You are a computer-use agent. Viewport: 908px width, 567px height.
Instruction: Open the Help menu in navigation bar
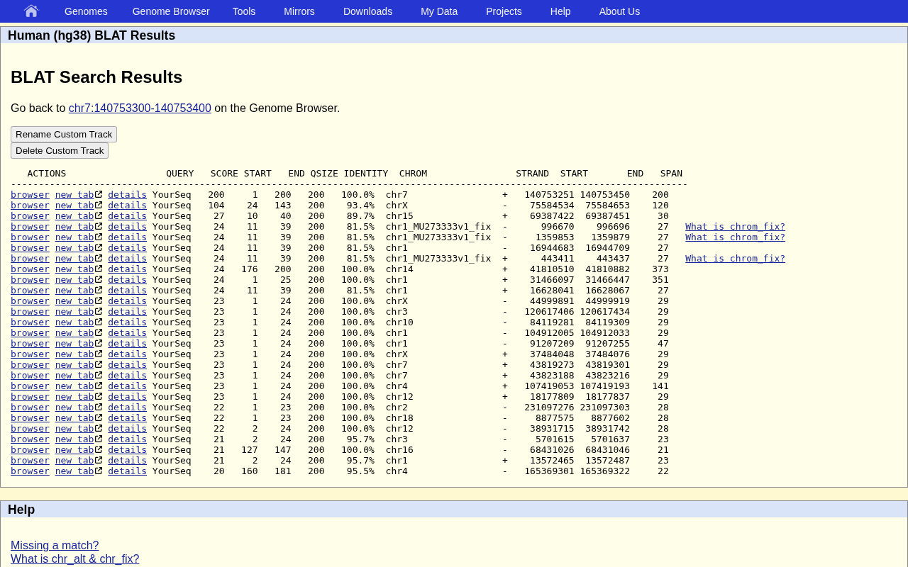tap(560, 11)
